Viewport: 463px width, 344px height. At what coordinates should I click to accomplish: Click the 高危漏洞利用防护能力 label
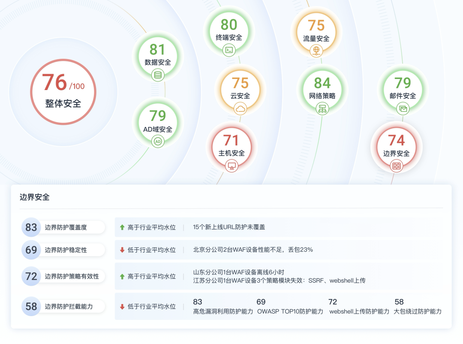(223, 311)
